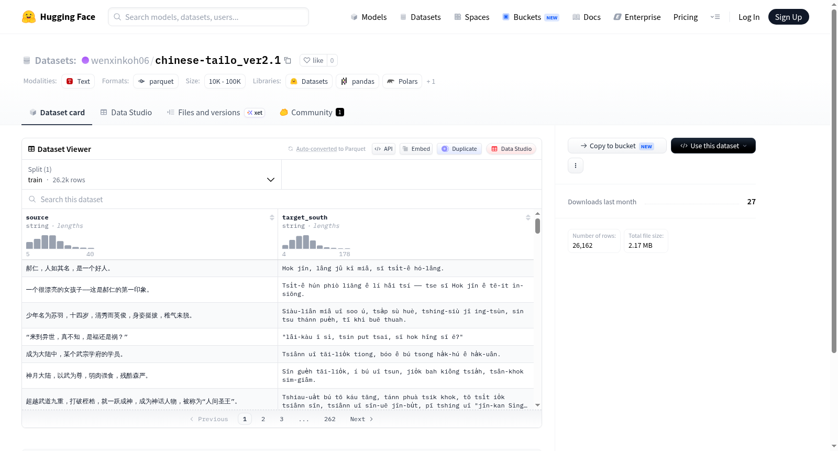Click the target_south length histogram

pos(316,242)
